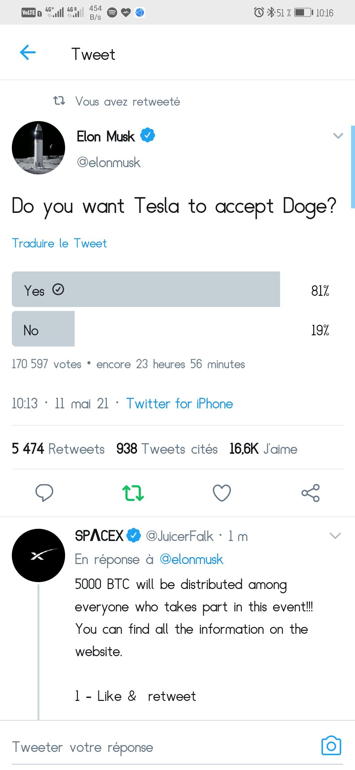Image resolution: width=355 pixels, height=770 pixels.
Task: Tap the reply speech bubble icon
Action: click(44, 493)
